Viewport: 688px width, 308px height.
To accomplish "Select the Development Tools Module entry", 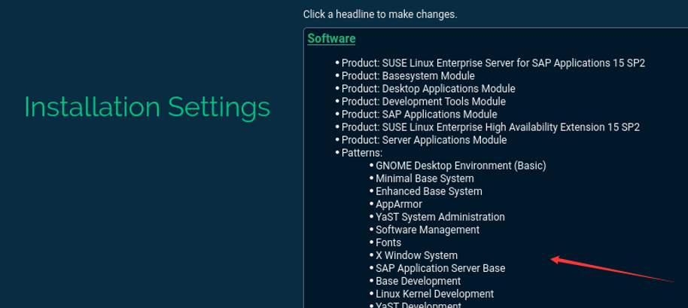I will click(424, 102).
